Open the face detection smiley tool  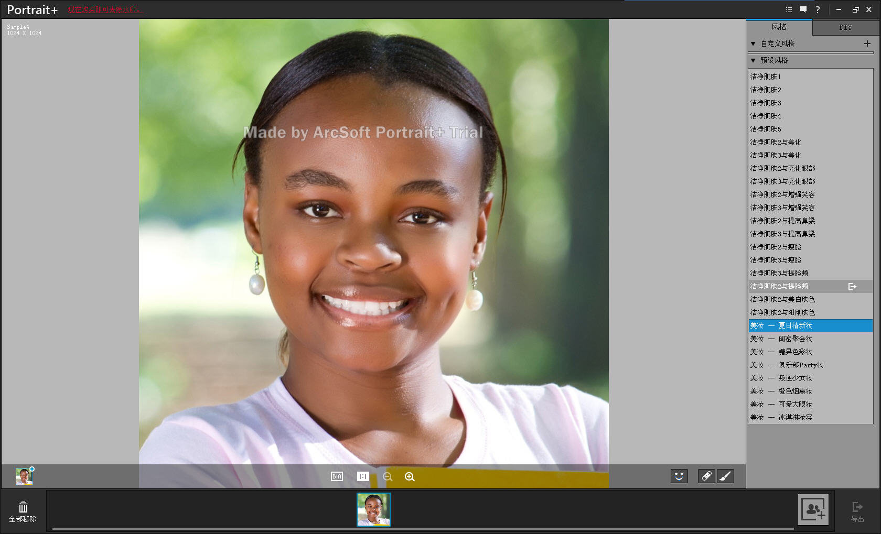(679, 476)
